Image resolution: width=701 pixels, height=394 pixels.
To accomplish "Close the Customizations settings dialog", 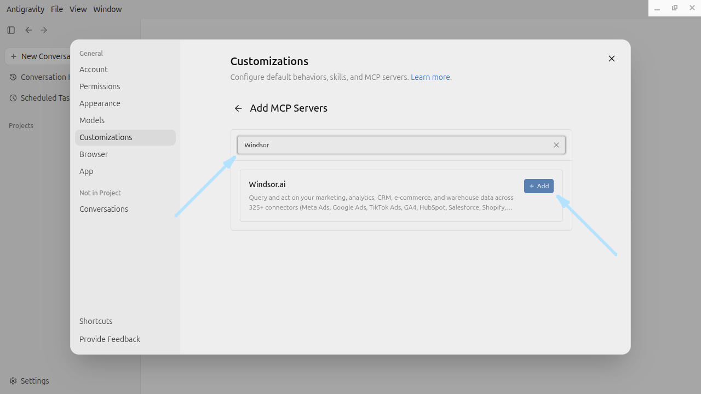I will pos(612,59).
